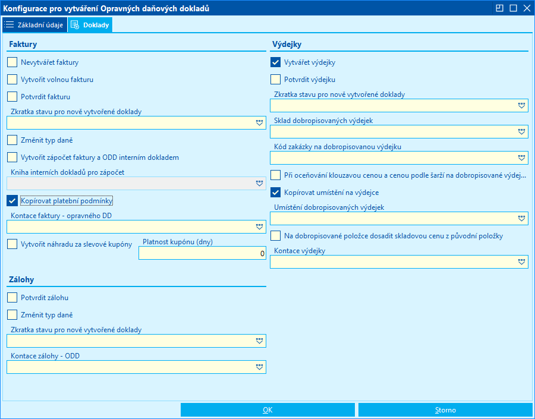Open Výdejky Zkratka stavu dropdown arrow

[521, 106]
